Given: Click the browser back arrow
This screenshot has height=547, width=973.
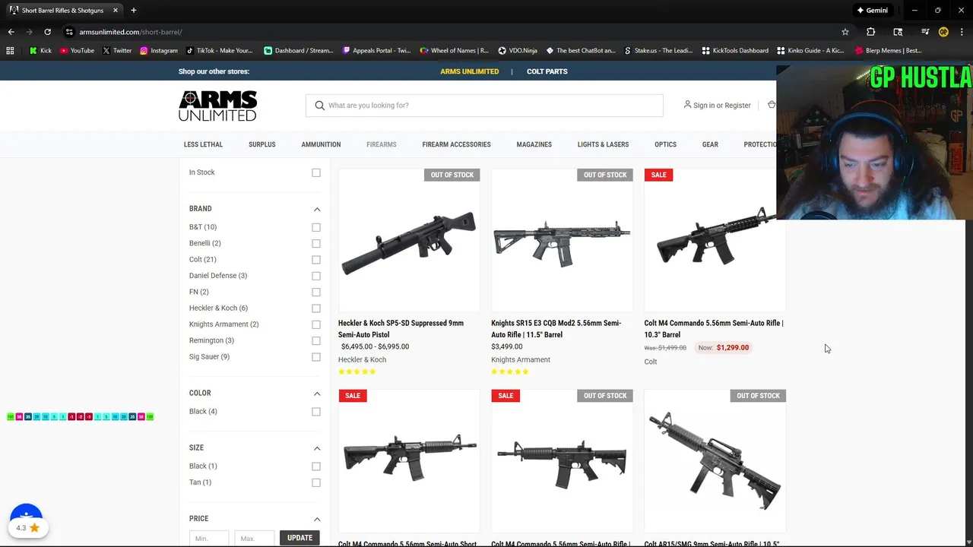Looking at the screenshot, I should 11,32.
